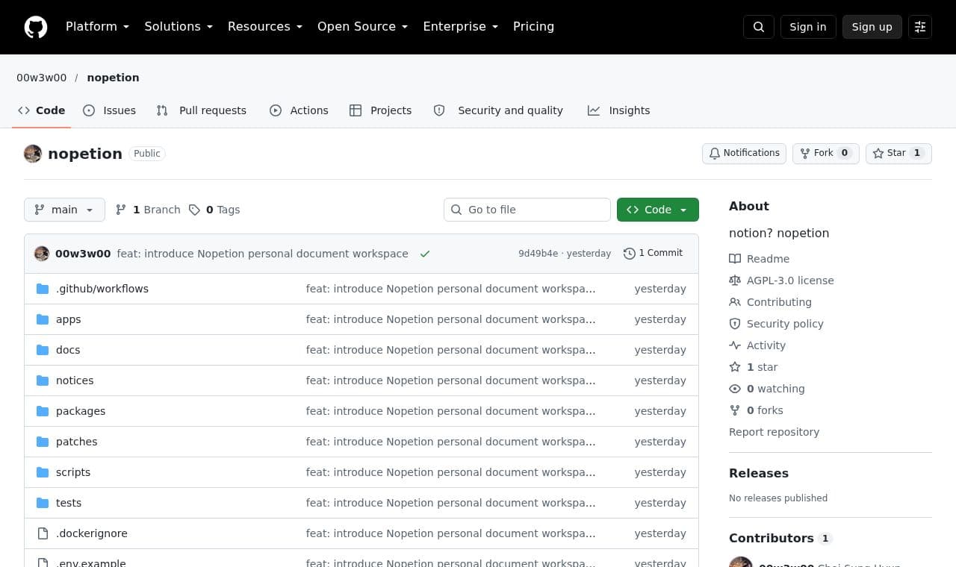Click the .github/workflows folder icon
The width and height of the screenshot is (956, 567).
pos(43,289)
